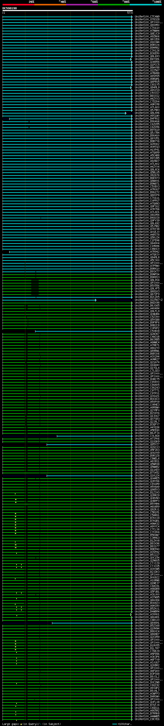Select hit label UniRef100_A9RIM8
Screen dimensions: 164x726
click(147, 104)
